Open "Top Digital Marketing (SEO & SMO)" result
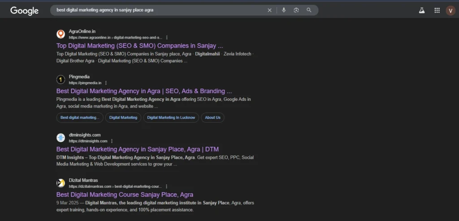Viewport: 459px width, 221px height. coord(139,46)
